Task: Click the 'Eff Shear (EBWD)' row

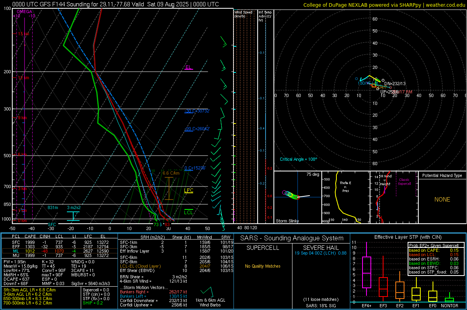Action: (x=177, y=271)
